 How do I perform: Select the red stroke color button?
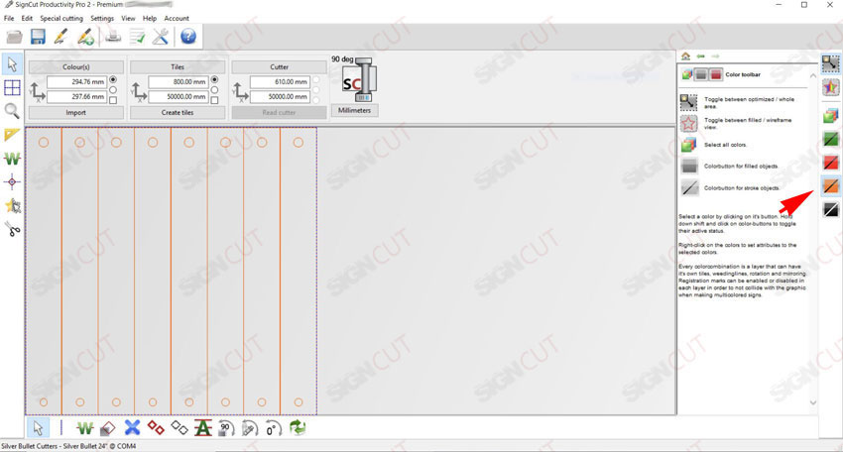(831, 163)
